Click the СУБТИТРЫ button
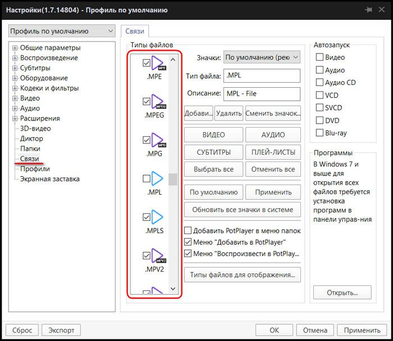This screenshot has width=393, height=341. (213, 152)
